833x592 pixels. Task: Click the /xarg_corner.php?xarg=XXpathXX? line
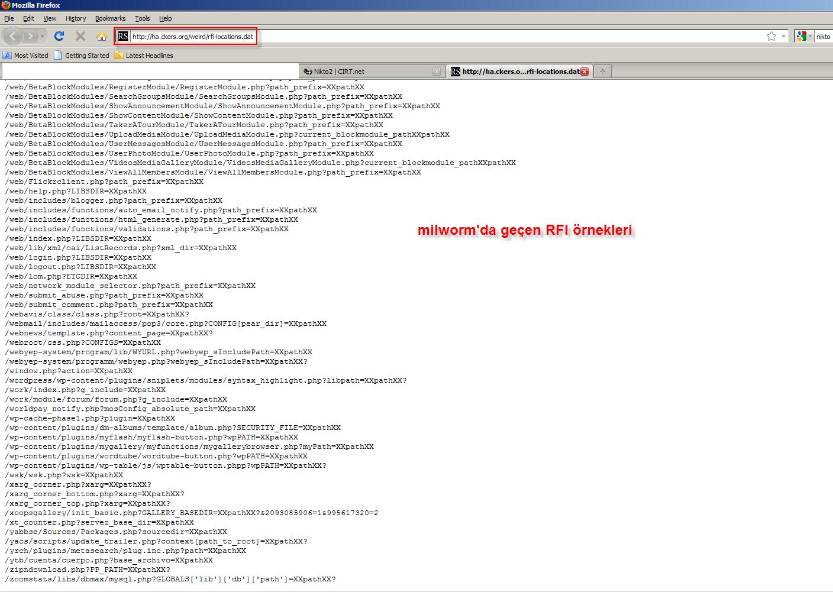[x=78, y=484]
